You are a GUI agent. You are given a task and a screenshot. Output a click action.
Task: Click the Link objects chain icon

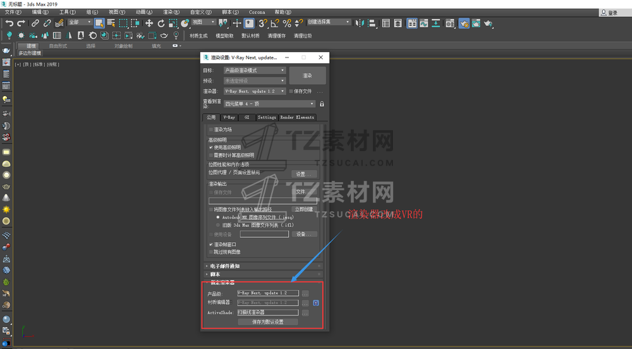point(35,23)
